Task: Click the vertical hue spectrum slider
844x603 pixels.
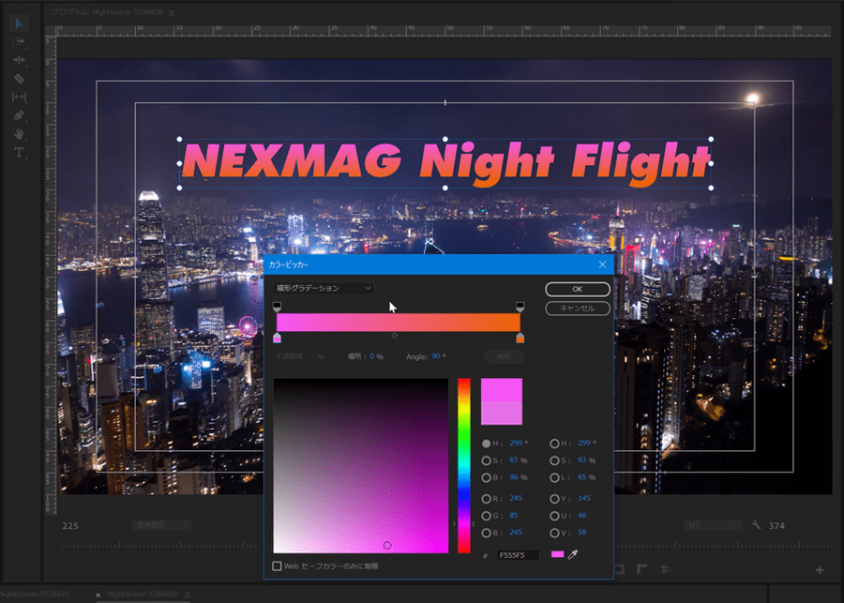Action: (x=464, y=466)
